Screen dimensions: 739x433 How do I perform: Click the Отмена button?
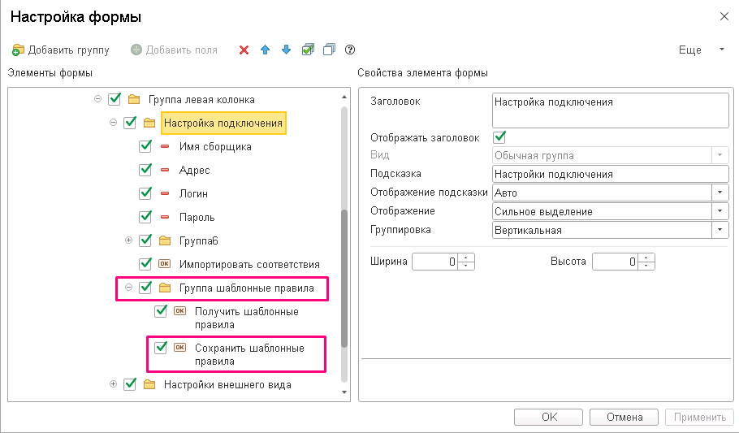624,418
